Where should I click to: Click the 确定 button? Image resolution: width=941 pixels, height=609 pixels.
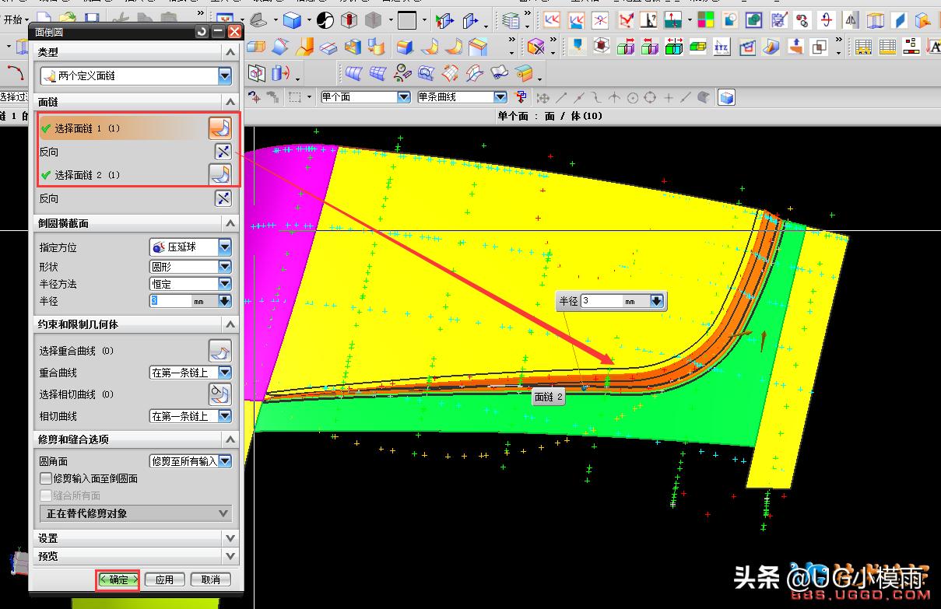(x=118, y=579)
